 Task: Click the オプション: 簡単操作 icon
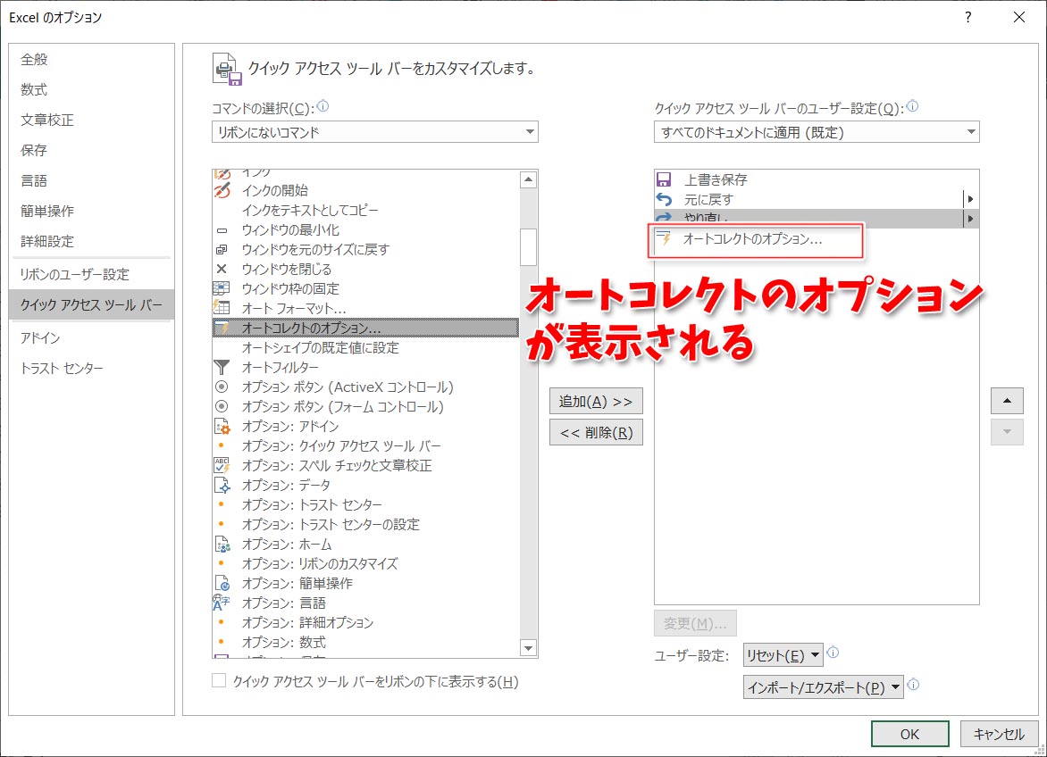tap(222, 583)
